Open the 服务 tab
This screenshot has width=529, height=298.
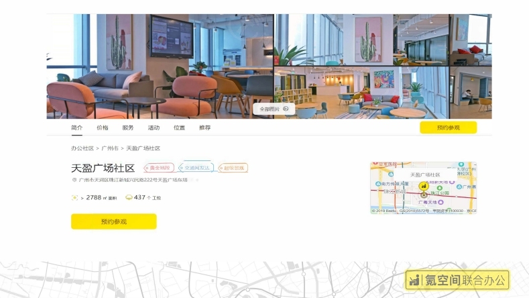click(128, 128)
